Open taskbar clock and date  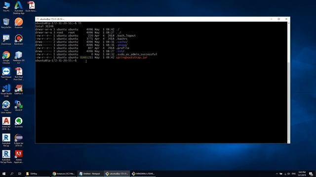coord(302,174)
